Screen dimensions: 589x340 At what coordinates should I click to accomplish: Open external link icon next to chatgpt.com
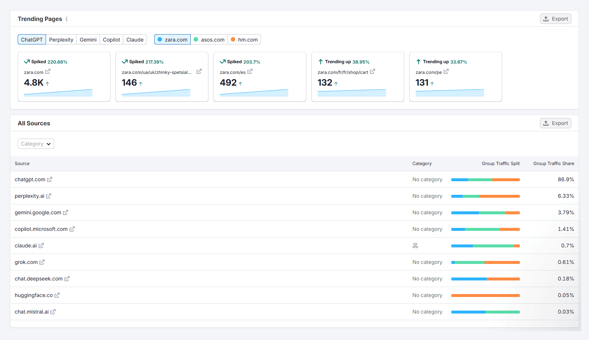[50, 179]
